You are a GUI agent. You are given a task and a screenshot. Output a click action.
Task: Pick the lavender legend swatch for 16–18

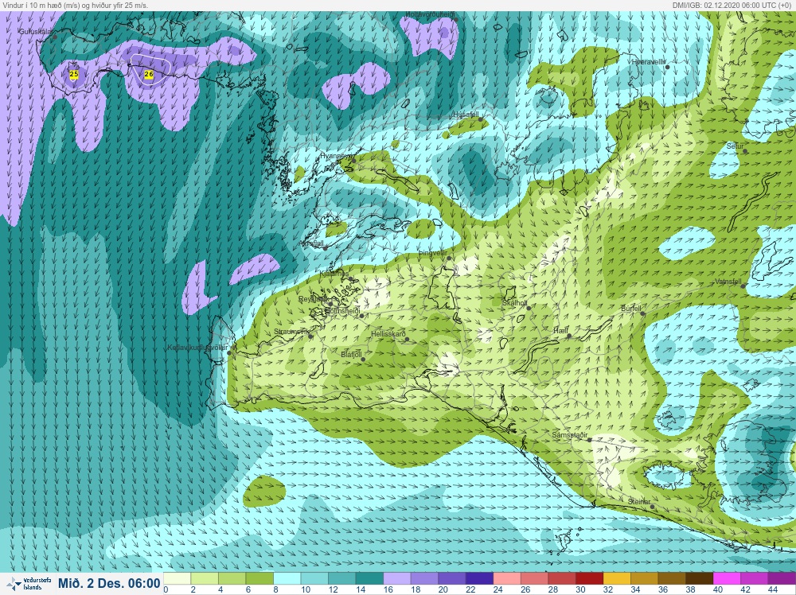pos(396,579)
